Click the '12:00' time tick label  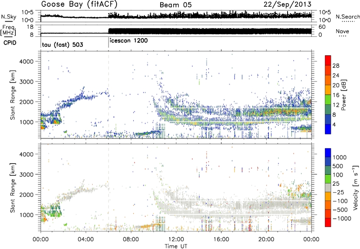click(176, 240)
